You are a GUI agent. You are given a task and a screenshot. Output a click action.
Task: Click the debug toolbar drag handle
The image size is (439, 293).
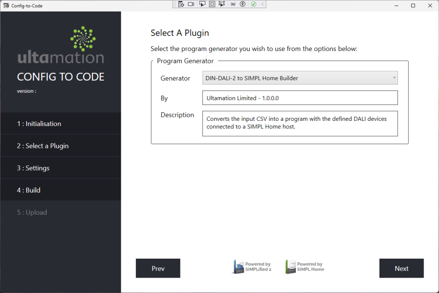click(175, 4)
